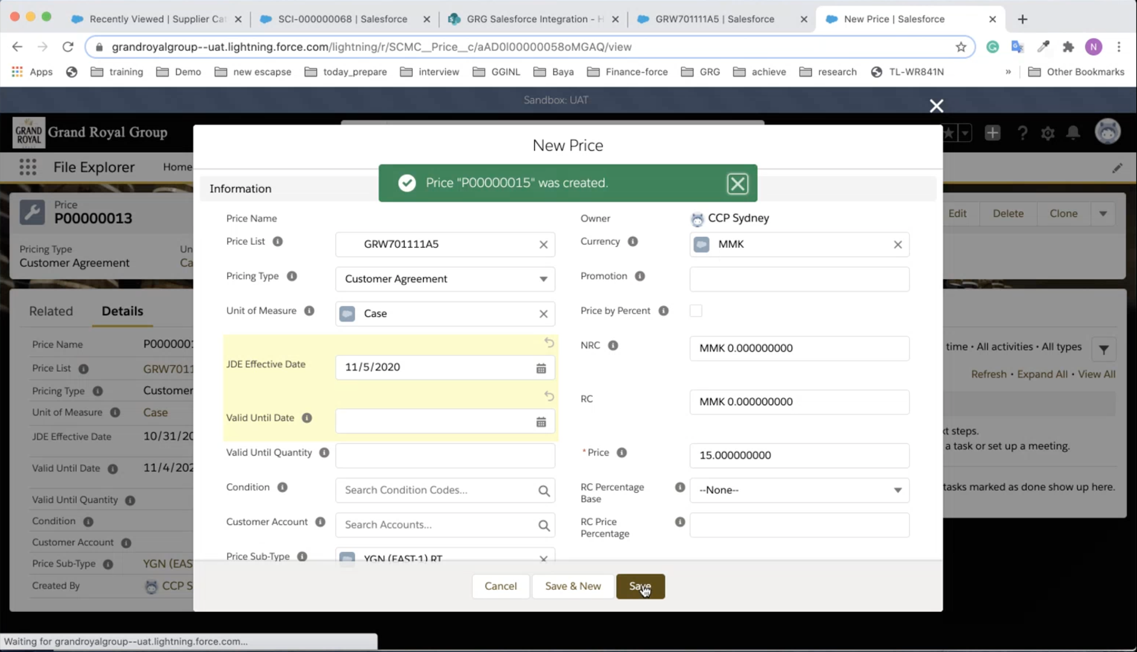This screenshot has width=1137, height=652.
Task: Switch to the Related tab
Action: pos(51,311)
